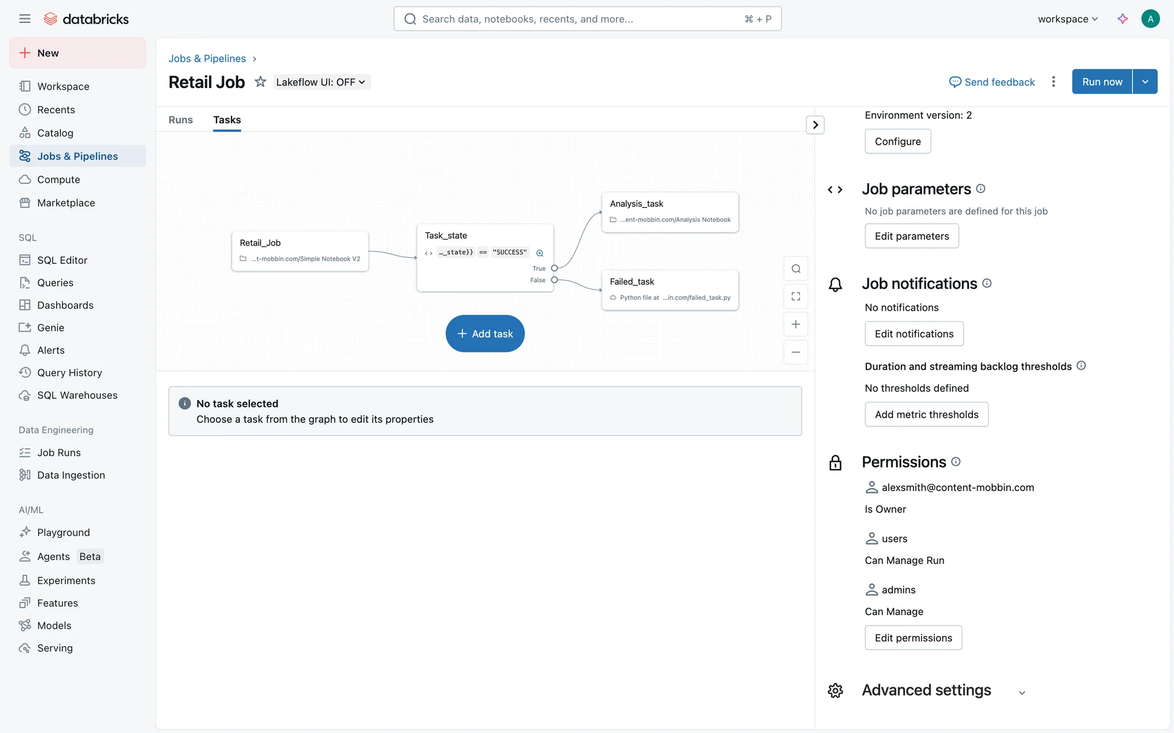Open the kebab menu next to Send feedback
Image resolution: width=1174 pixels, height=733 pixels.
(1054, 82)
